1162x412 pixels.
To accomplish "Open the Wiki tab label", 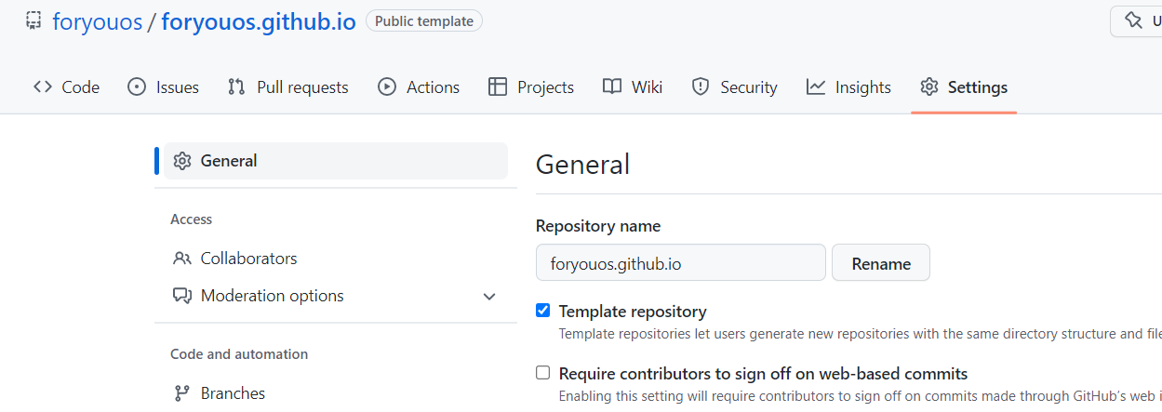I will (647, 87).
